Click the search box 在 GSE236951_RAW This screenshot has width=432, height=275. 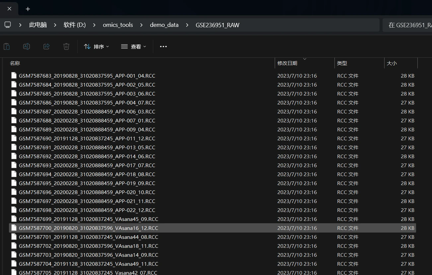click(x=407, y=25)
